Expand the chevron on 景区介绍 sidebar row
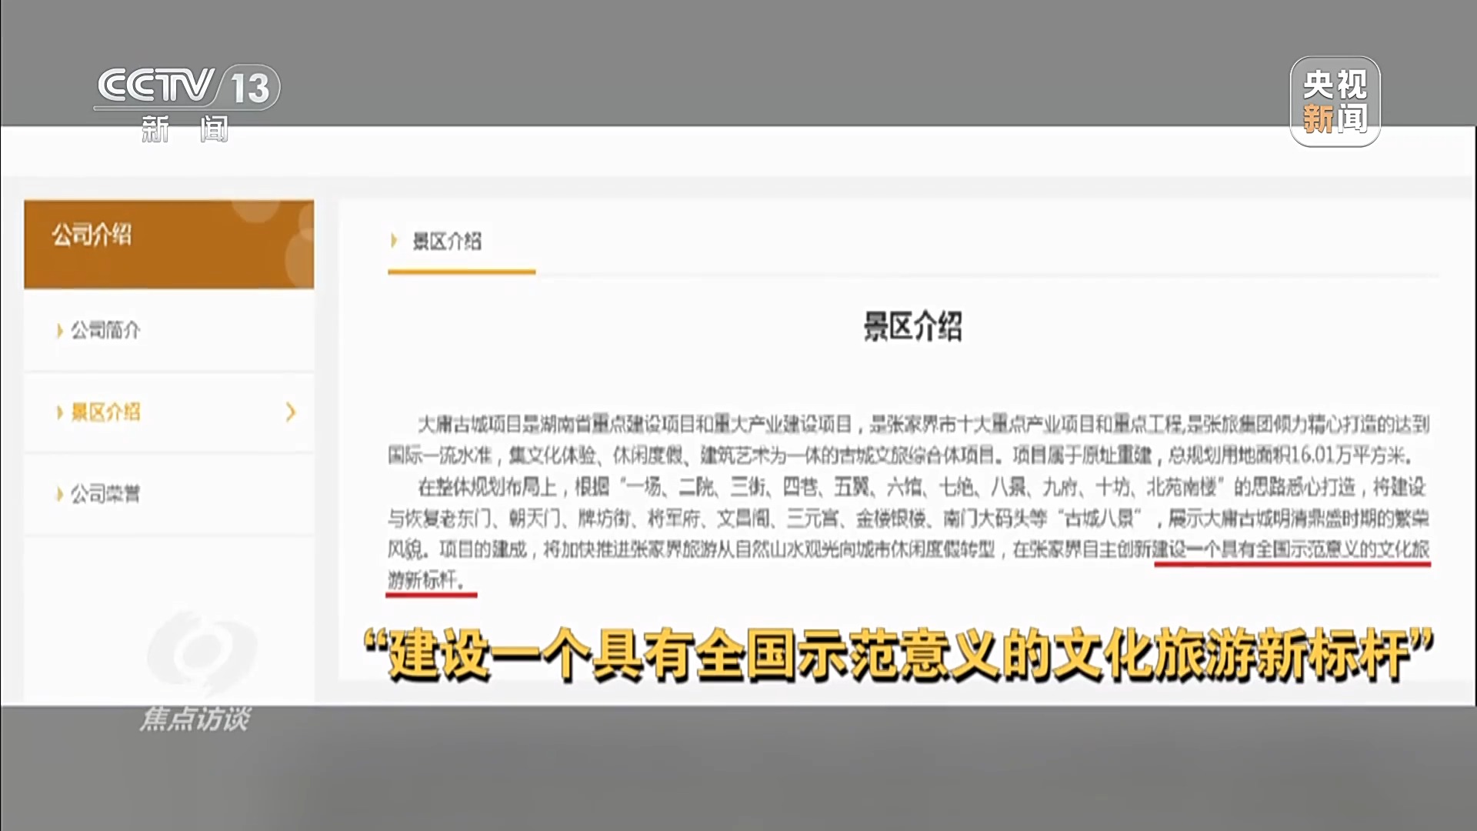Screen dimensions: 1477x831 pyautogui.click(x=291, y=412)
